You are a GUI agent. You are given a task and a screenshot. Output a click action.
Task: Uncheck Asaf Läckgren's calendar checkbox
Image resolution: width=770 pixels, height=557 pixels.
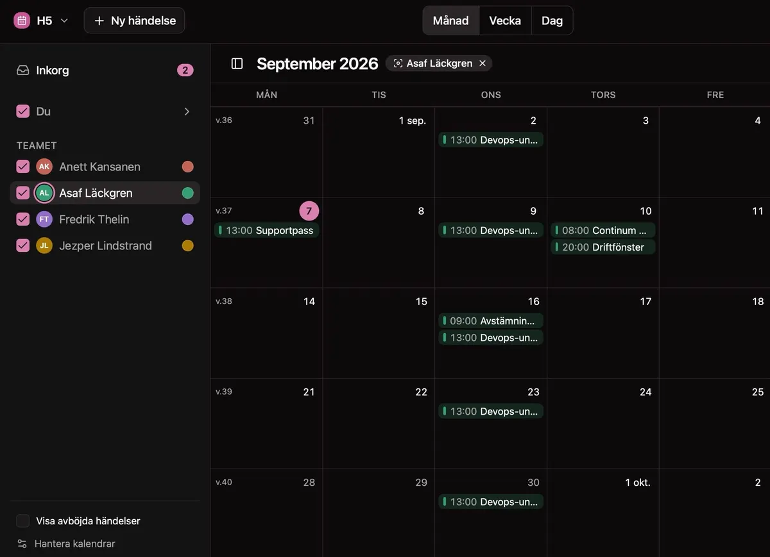tap(23, 193)
